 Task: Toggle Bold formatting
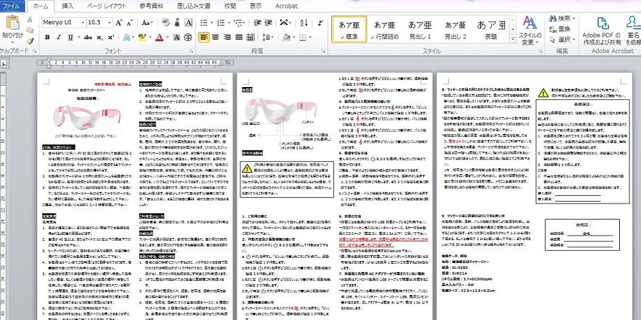(47, 37)
